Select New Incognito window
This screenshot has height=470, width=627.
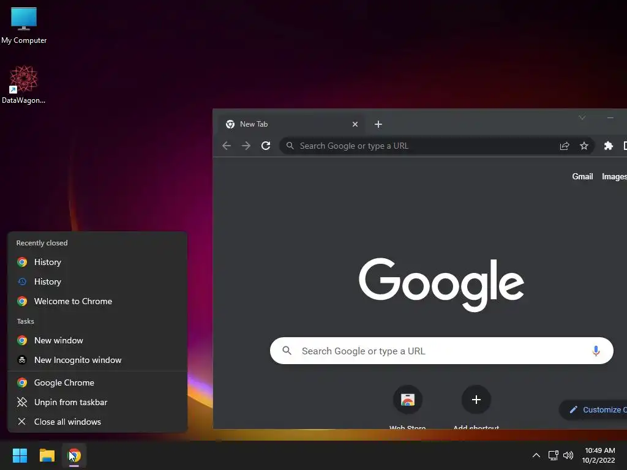97,360
